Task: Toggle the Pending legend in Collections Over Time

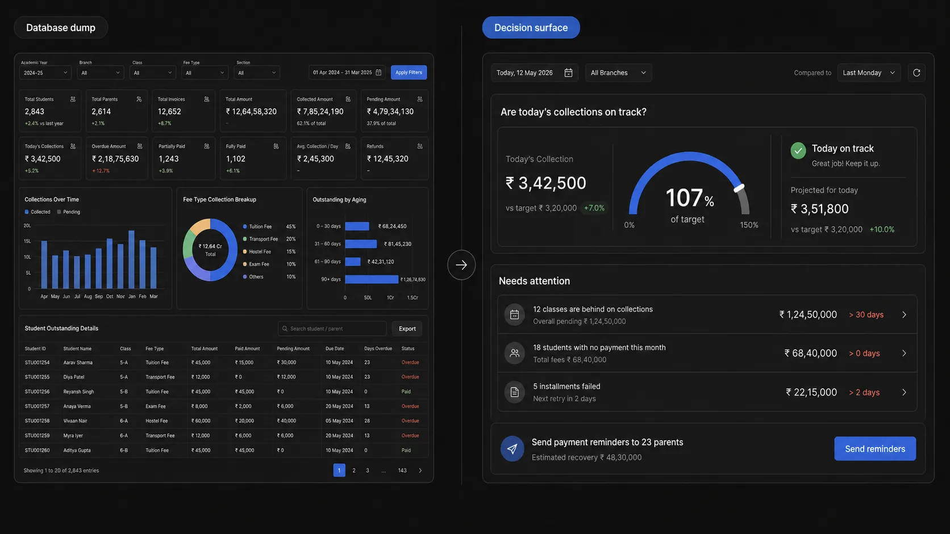Action: [x=69, y=212]
